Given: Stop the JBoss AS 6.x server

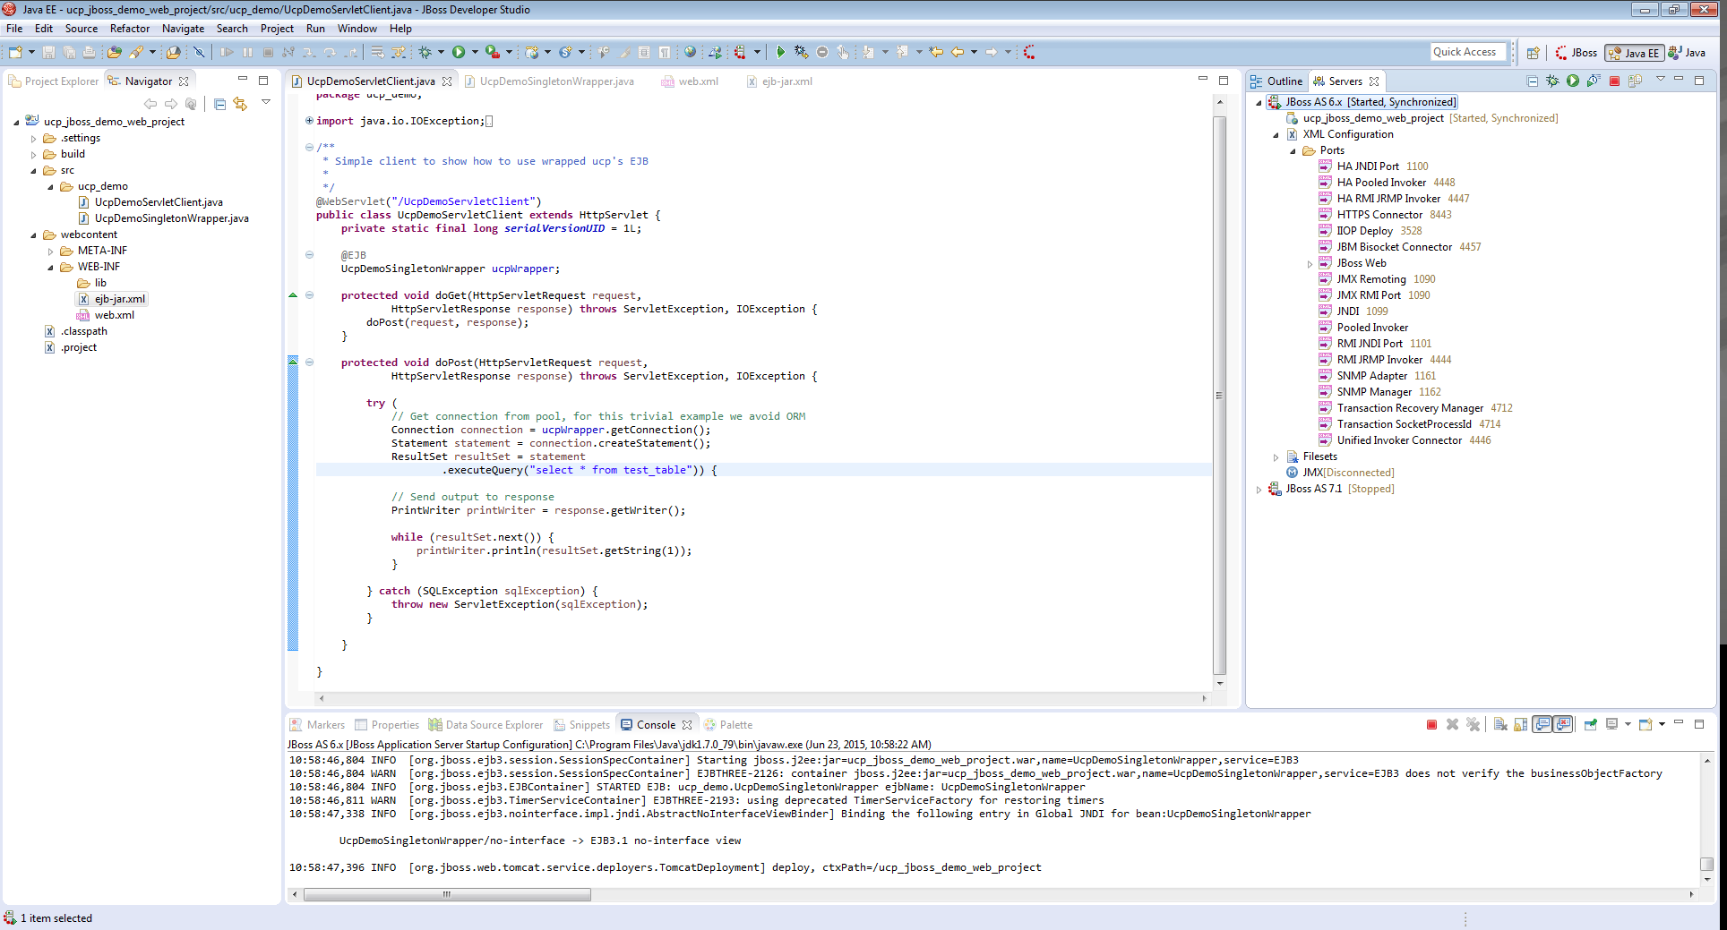Looking at the screenshot, I should 1615,81.
